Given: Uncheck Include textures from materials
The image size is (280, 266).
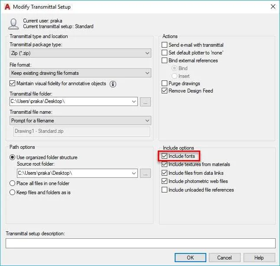Looking at the screenshot, I should point(164,164).
